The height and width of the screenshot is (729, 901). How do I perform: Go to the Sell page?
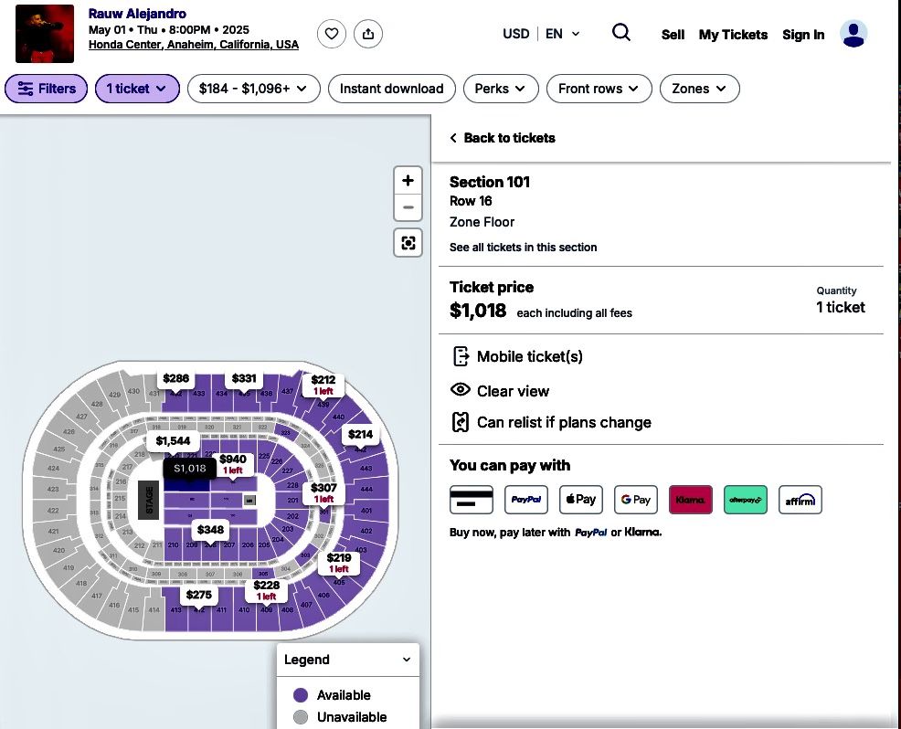[x=673, y=35]
